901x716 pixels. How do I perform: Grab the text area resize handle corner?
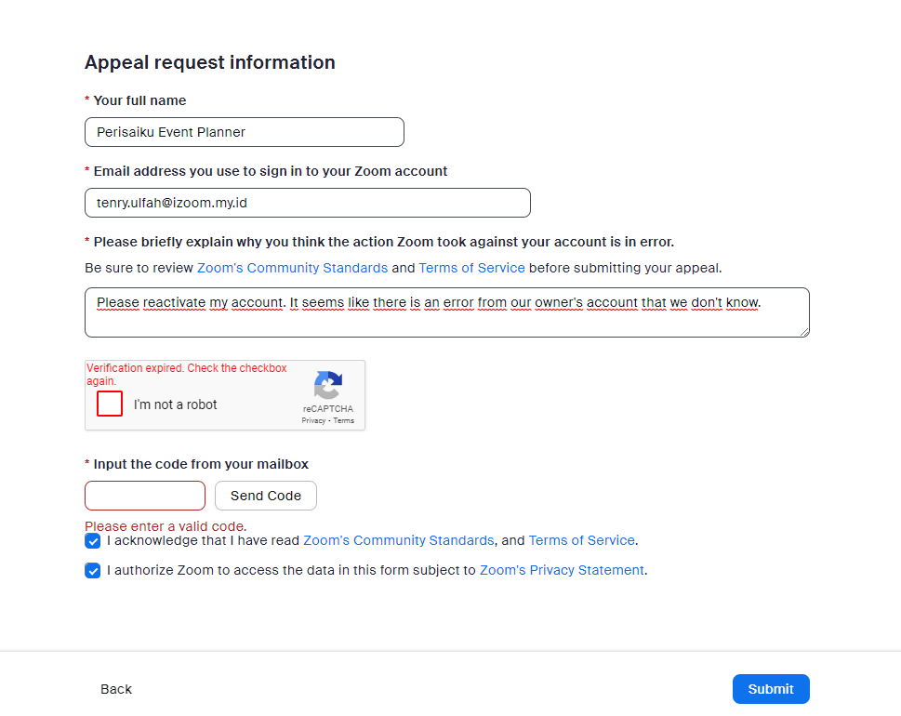(x=804, y=332)
